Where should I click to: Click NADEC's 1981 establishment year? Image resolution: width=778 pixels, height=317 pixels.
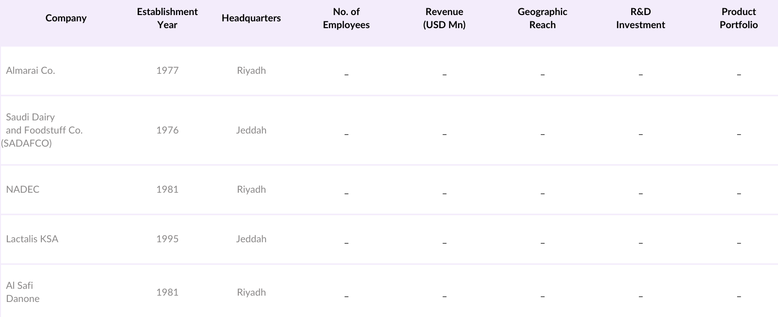[167, 189]
